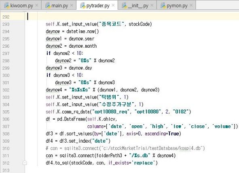Image resolution: width=239 pixels, height=173 pixels.
Task: Click the __init__.py Python file icon
Action: [125, 6]
